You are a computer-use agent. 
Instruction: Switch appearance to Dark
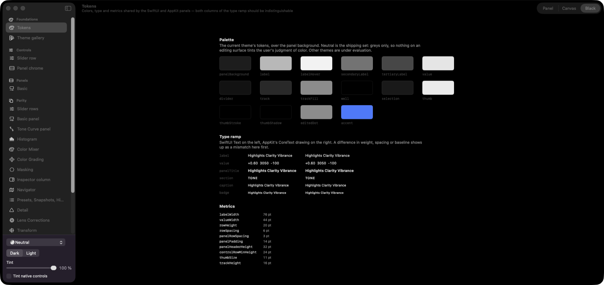click(x=15, y=253)
